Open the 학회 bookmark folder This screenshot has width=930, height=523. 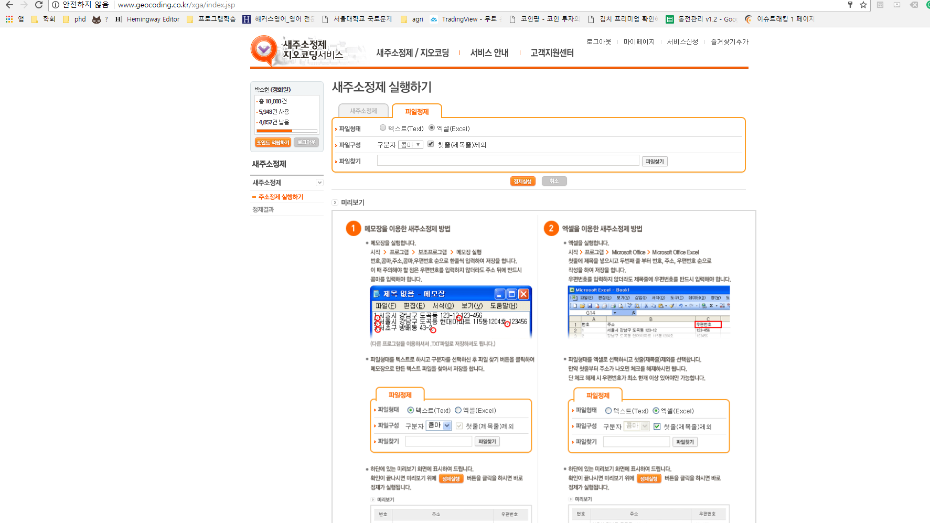pos(43,19)
